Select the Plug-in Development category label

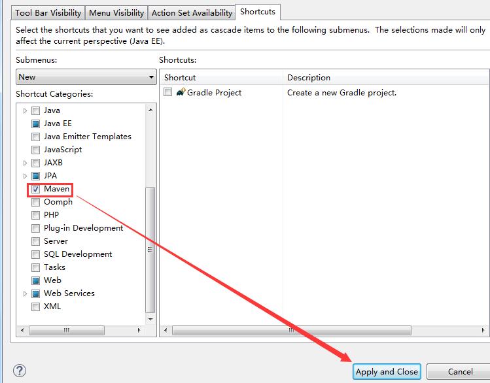(x=83, y=228)
